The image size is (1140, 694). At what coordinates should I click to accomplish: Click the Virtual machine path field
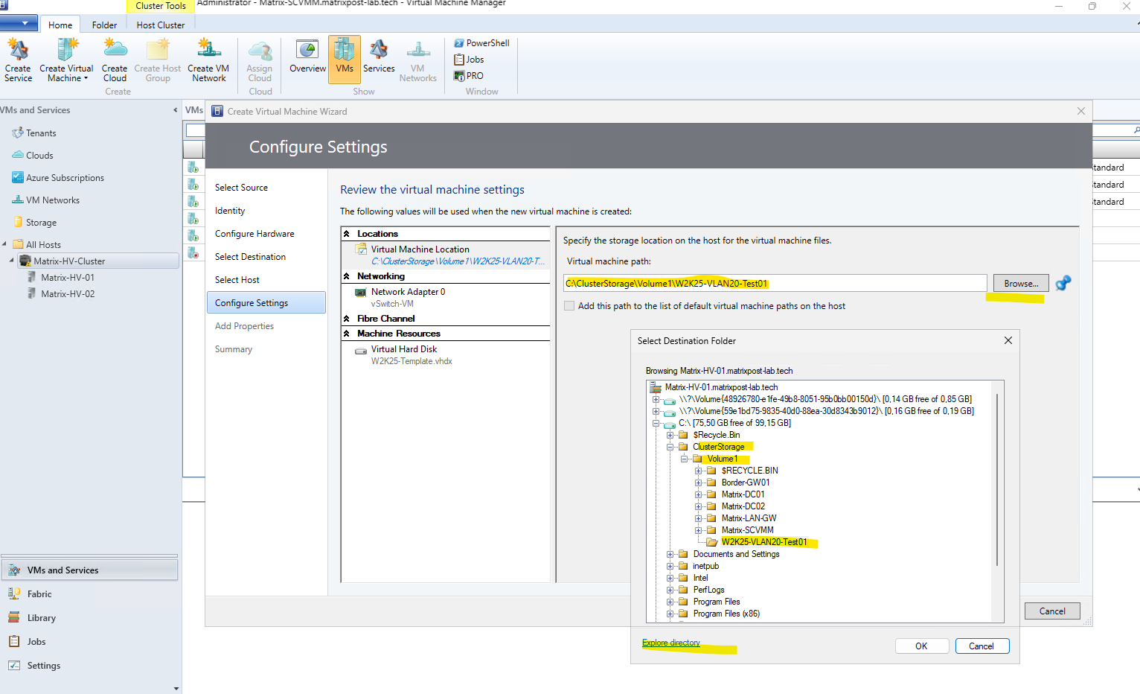[775, 283]
